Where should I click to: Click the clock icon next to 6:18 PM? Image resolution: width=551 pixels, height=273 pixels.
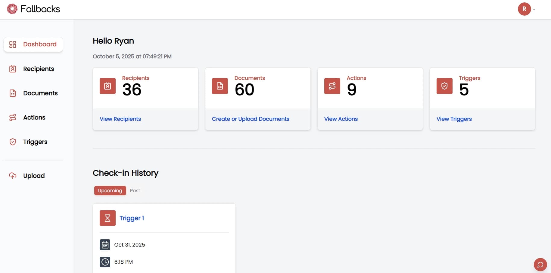(x=105, y=262)
